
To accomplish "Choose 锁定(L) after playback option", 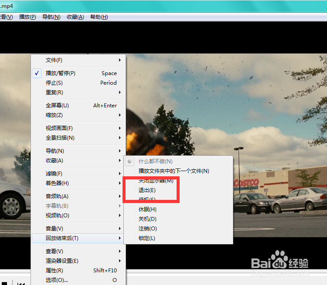I will [x=178, y=238].
